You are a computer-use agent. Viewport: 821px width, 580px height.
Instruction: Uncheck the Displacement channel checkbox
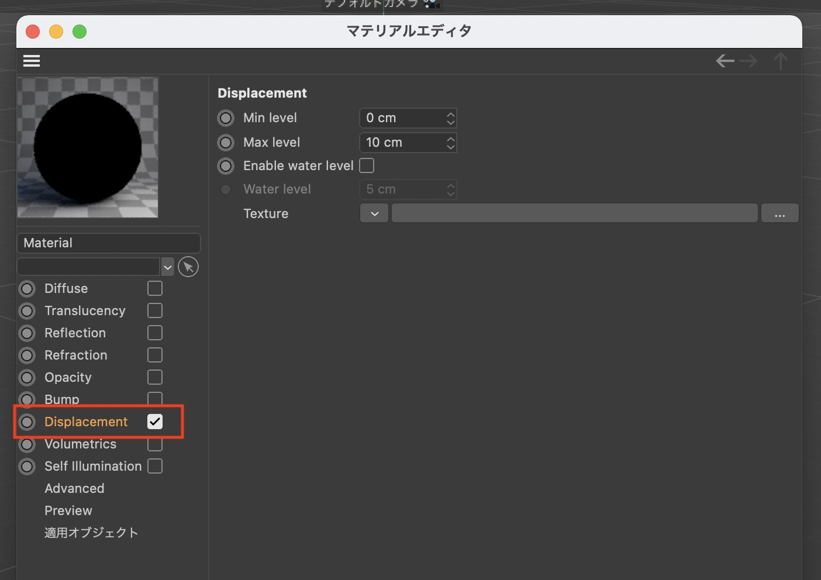(x=155, y=422)
